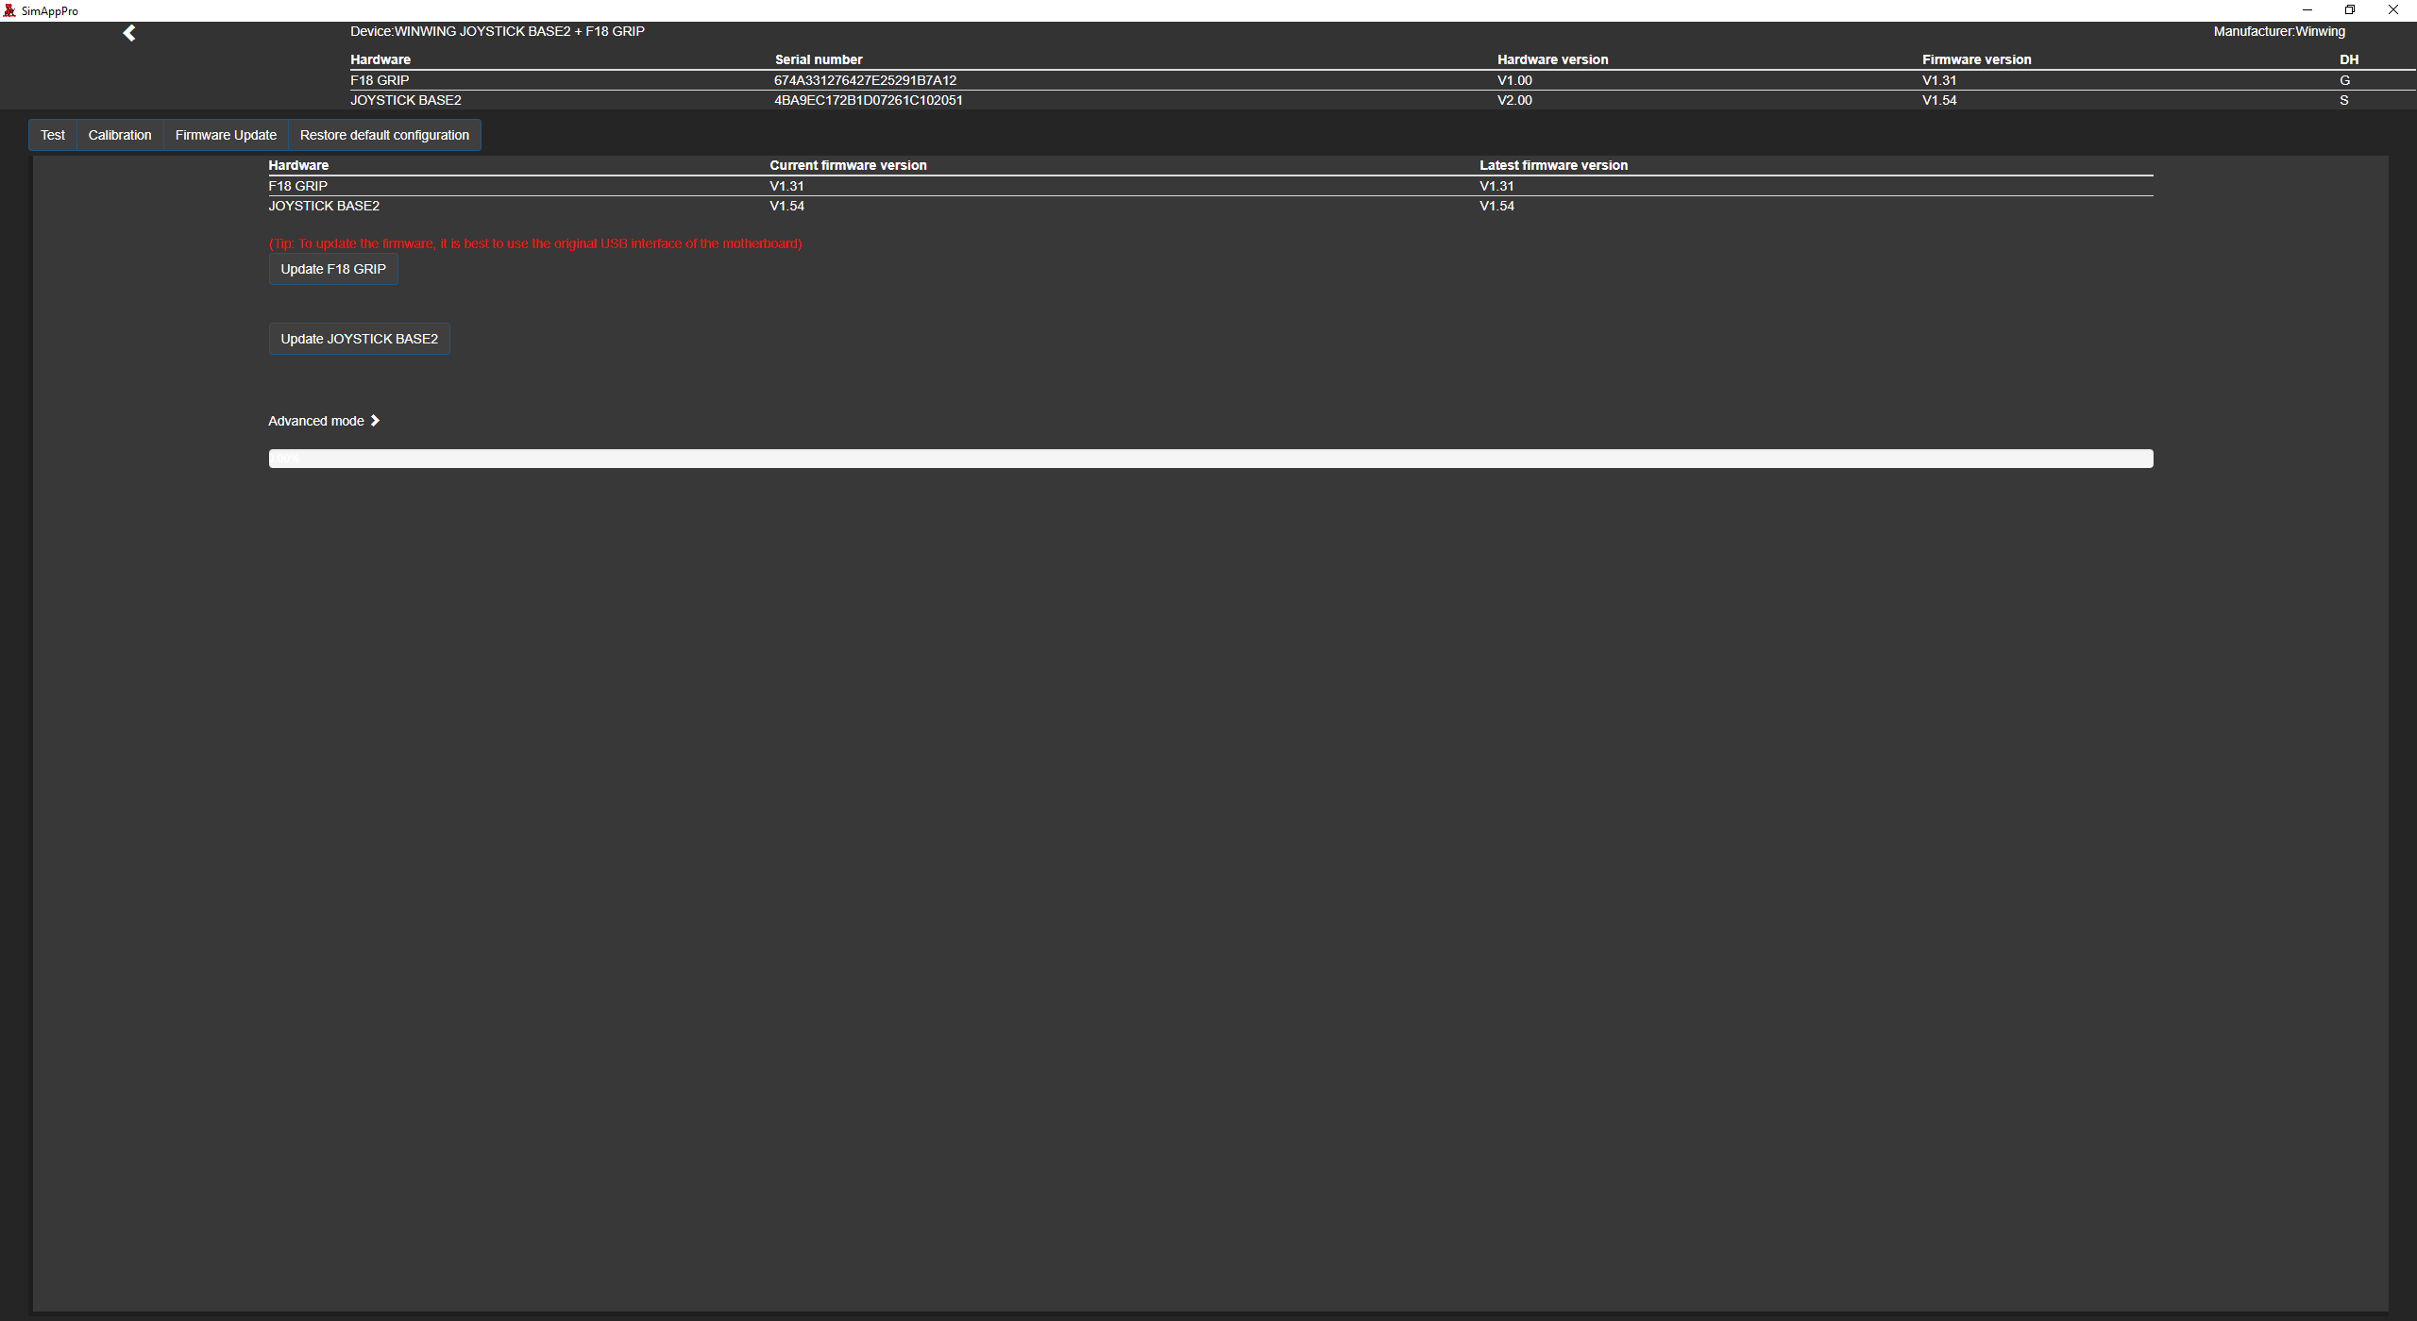
Task: Close the SimAppPro window
Action: [2393, 10]
